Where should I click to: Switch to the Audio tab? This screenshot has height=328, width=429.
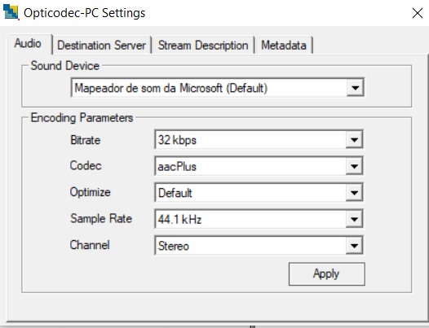tap(28, 44)
